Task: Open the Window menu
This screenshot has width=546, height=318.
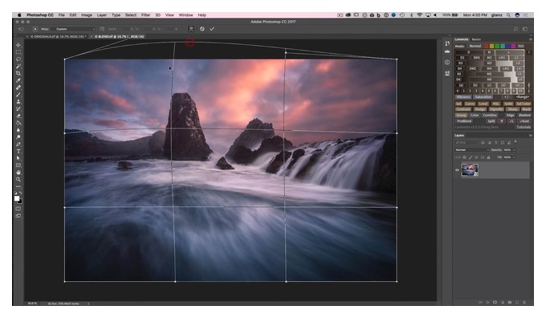Action: click(185, 15)
